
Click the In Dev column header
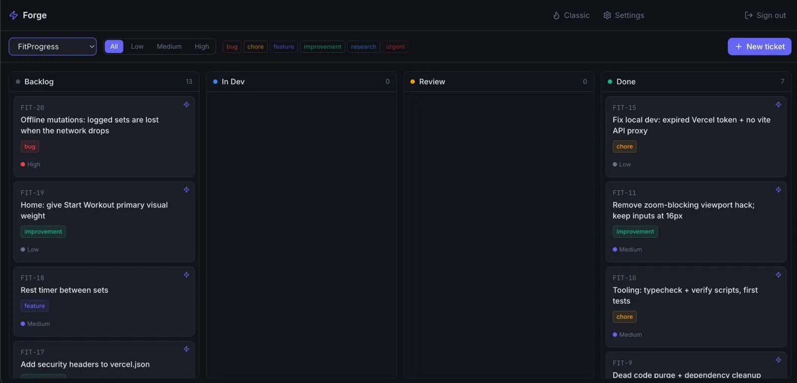301,82
